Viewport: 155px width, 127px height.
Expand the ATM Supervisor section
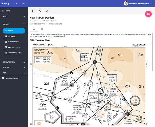(14, 62)
